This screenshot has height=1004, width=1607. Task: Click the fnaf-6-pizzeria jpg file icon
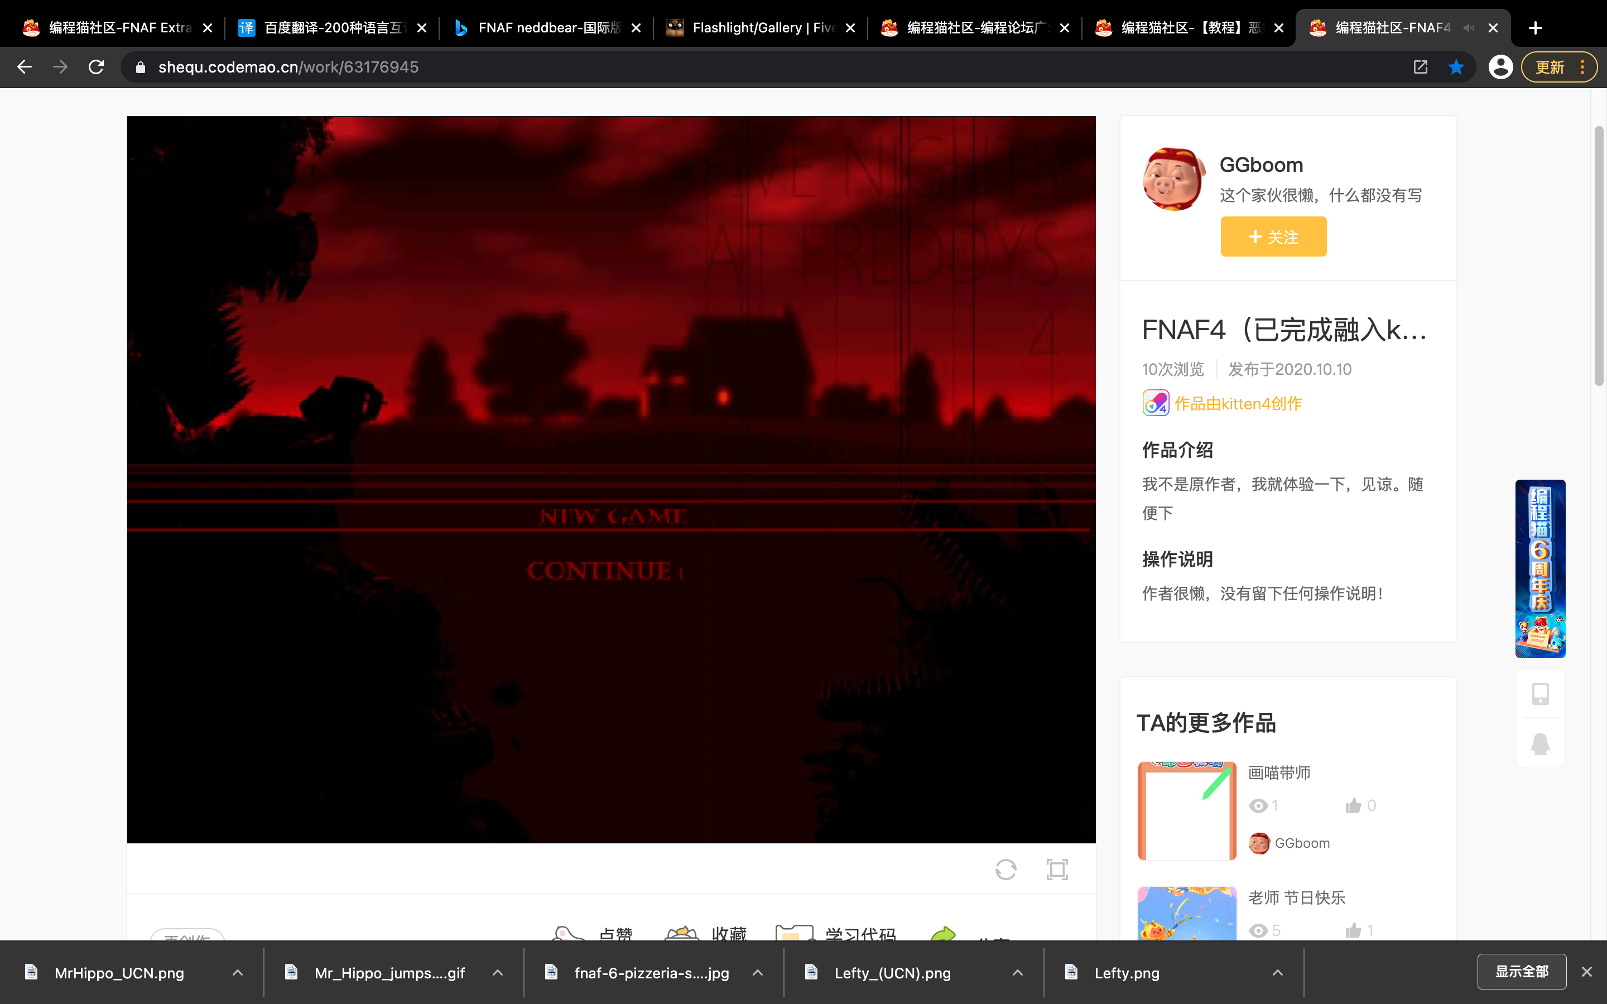(551, 972)
